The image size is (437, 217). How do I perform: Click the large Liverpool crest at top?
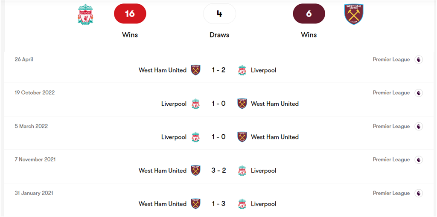[85, 14]
